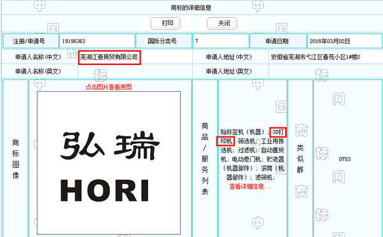Open the 查看详细信息 link
Screen dimensions: 383x237
250,187
